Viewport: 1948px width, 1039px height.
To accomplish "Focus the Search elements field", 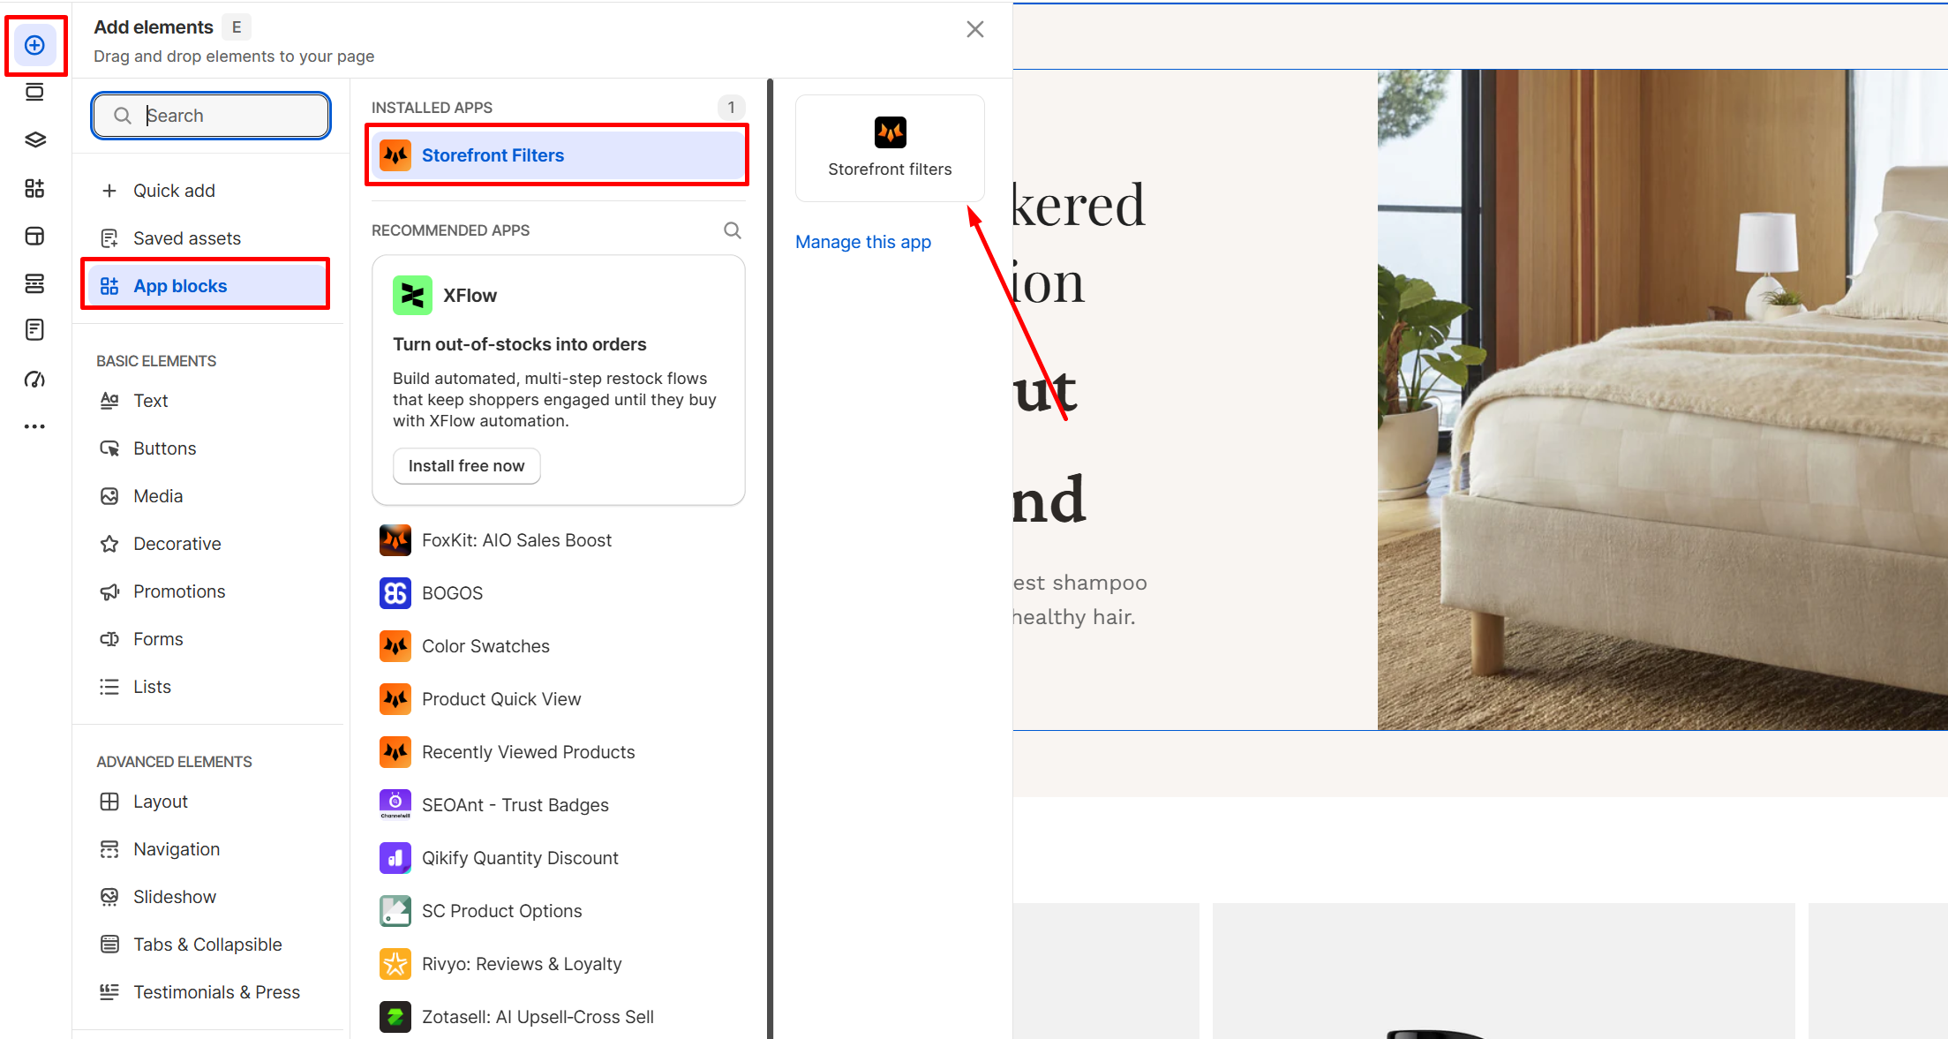I will point(211,116).
